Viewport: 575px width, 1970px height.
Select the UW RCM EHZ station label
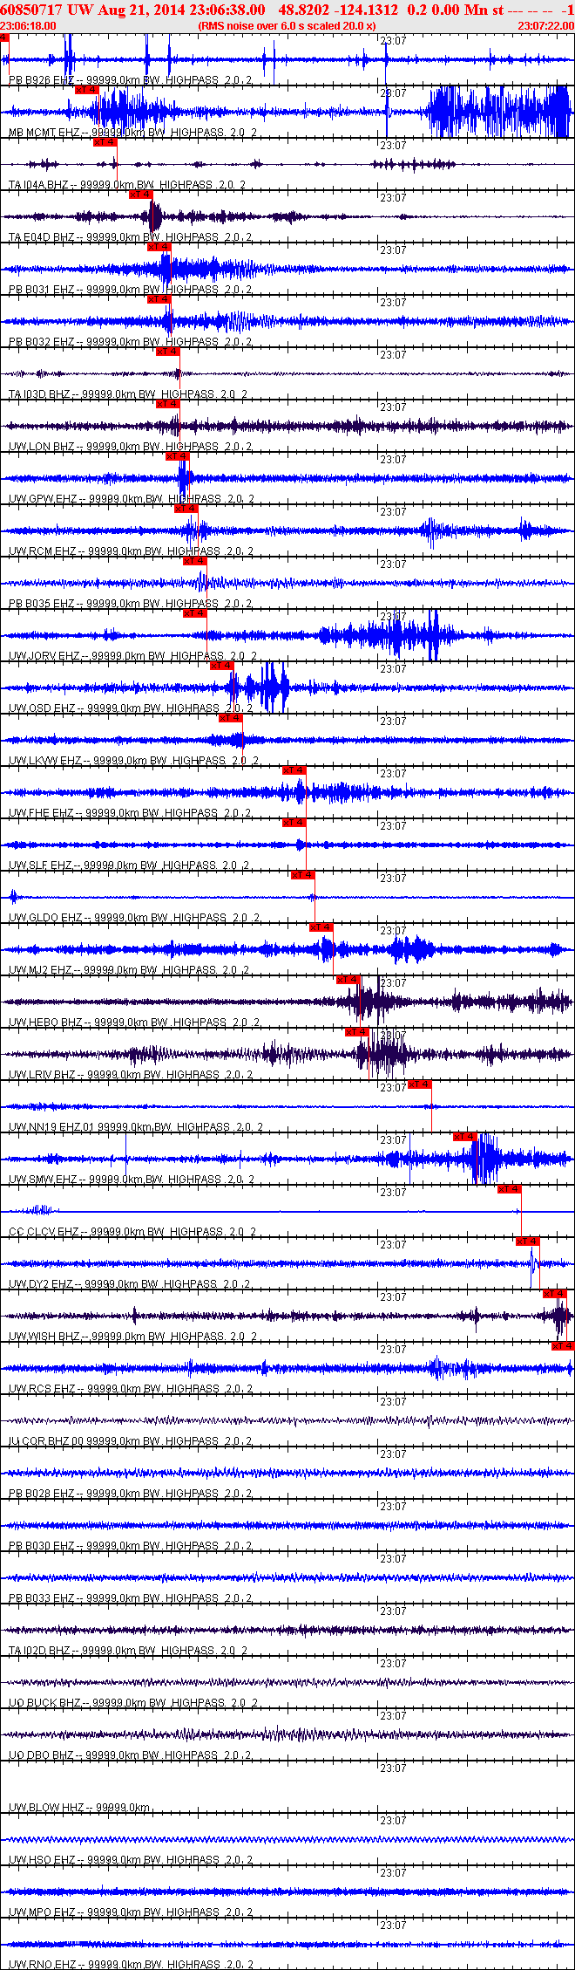131,551
